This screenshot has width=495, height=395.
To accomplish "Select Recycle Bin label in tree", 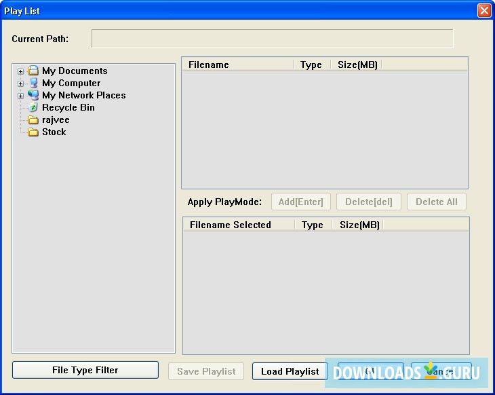I will pyautogui.click(x=68, y=107).
